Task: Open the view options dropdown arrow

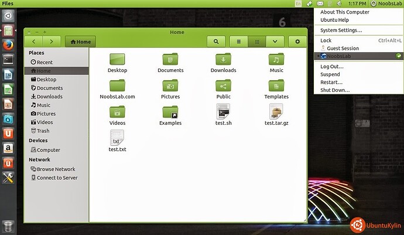Action: pyautogui.click(x=275, y=42)
